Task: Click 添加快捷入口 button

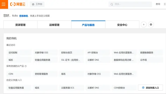Action: click(x=150, y=88)
